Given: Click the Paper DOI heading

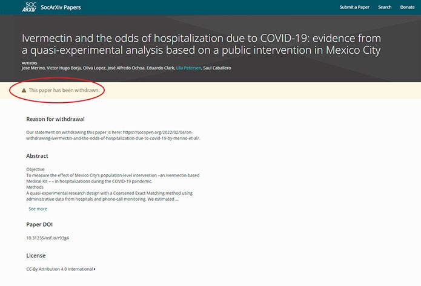Looking at the screenshot, I should click(39, 224).
